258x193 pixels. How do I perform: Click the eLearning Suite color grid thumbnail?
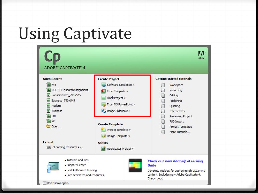(x=135, y=165)
